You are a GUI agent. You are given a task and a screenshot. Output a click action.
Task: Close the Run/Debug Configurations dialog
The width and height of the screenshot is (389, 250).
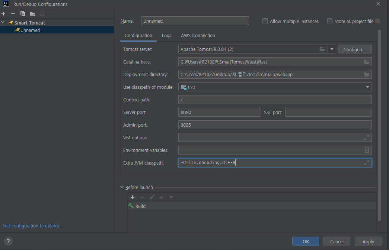pos(378,4)
